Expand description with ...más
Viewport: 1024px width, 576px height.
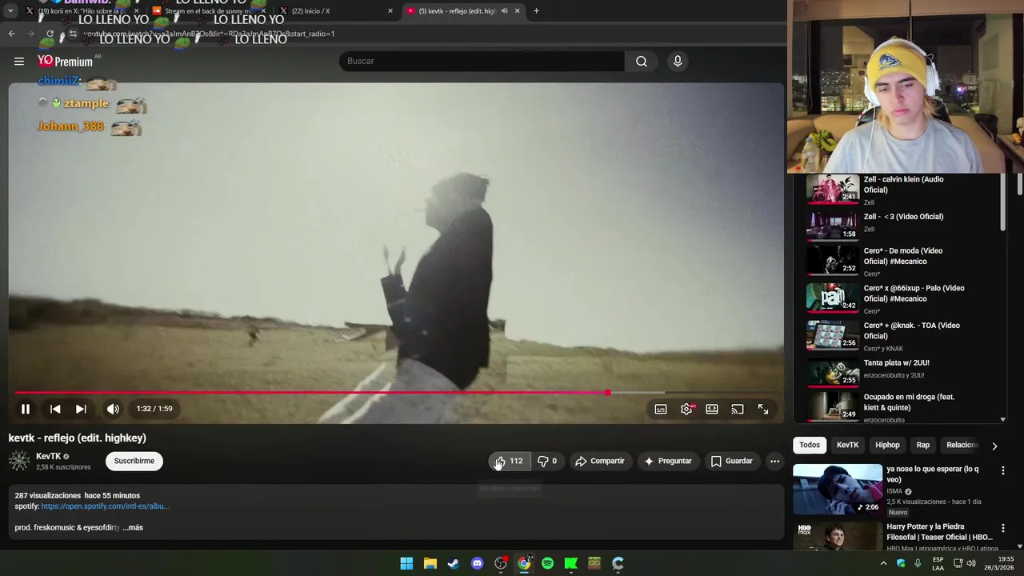point(133,528)
